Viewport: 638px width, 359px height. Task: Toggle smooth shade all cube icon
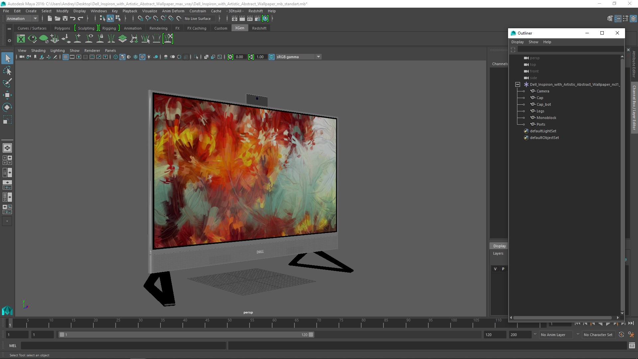pyautogui.click(x=122, y=57)
